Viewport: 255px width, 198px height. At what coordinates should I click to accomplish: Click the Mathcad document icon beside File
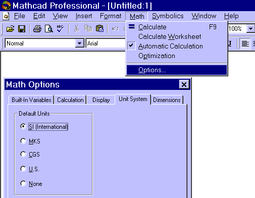[x=6, y=16]
